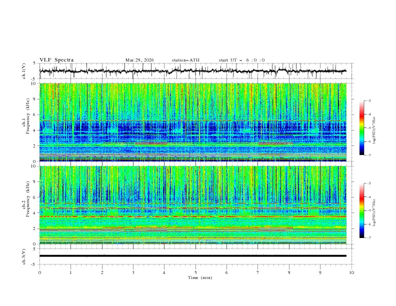Click time axis tick label "7"
The width and height of the screenshot is (396, 306).
click(x=258, y=272)
